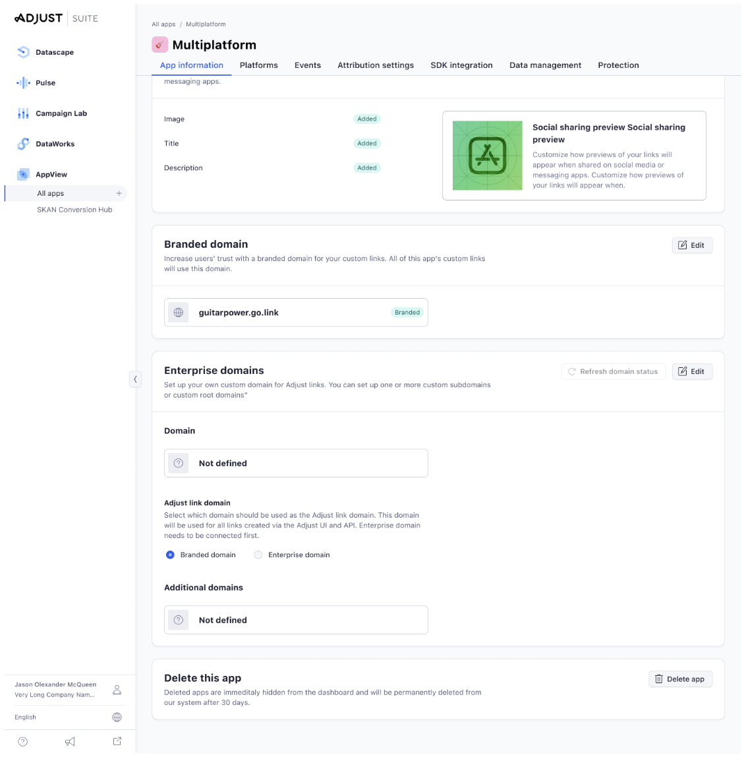Click the Adjust link domain heading

pyautogui.click(x=197, y=503)
